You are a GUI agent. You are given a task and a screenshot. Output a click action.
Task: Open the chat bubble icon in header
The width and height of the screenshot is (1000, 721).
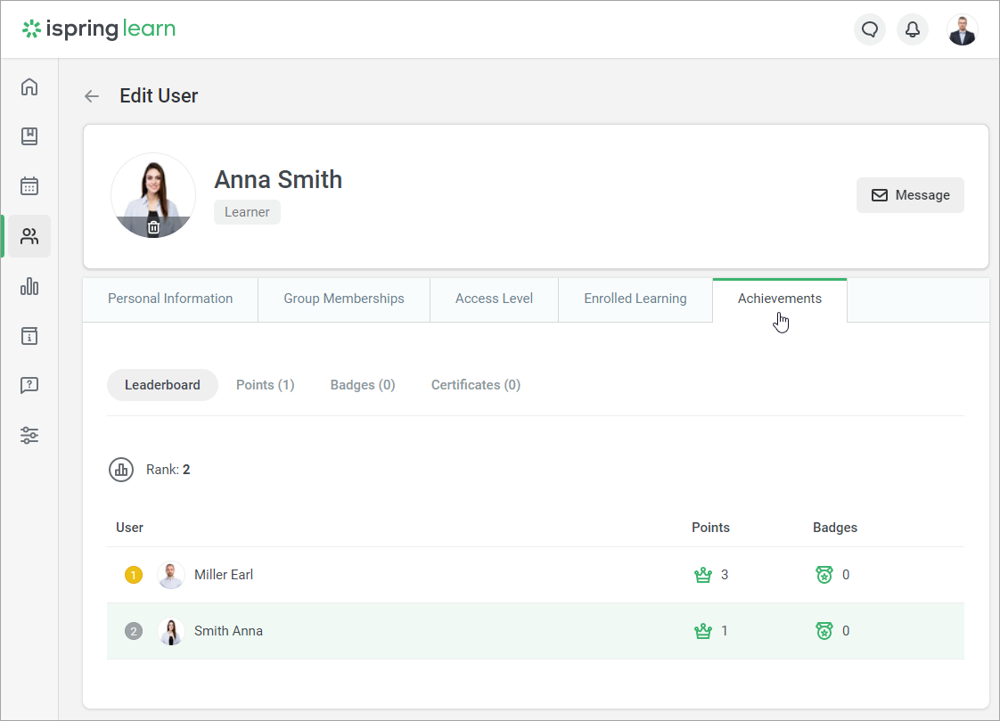[x=870, y=29]
